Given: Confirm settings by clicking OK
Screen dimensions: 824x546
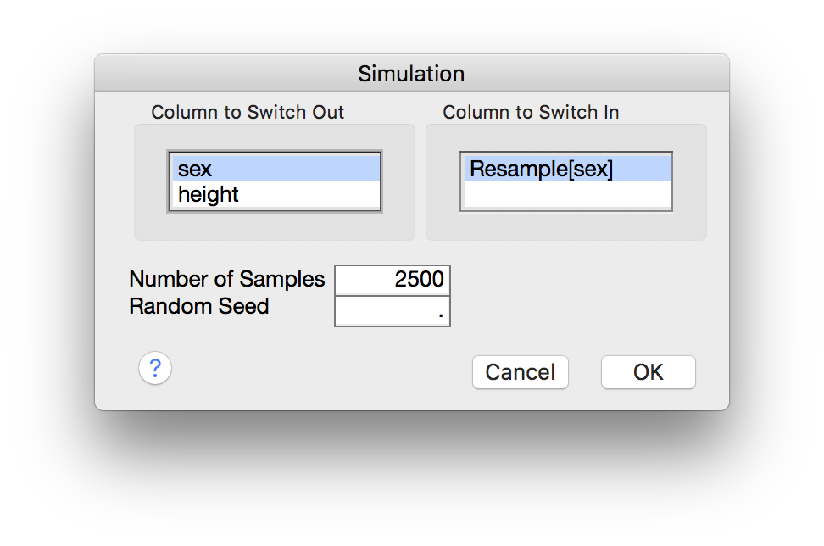Looking at the screenshot, I should point(648,371).
